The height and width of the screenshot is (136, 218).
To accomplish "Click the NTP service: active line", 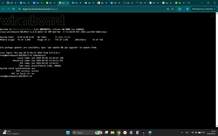I will (27, 71).
